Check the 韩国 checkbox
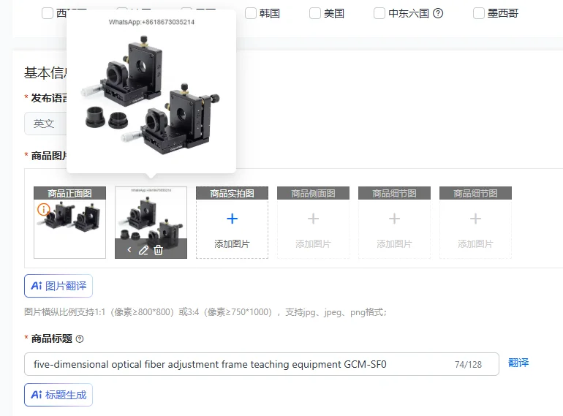This screenshot has height=416, width=563. 250,13
